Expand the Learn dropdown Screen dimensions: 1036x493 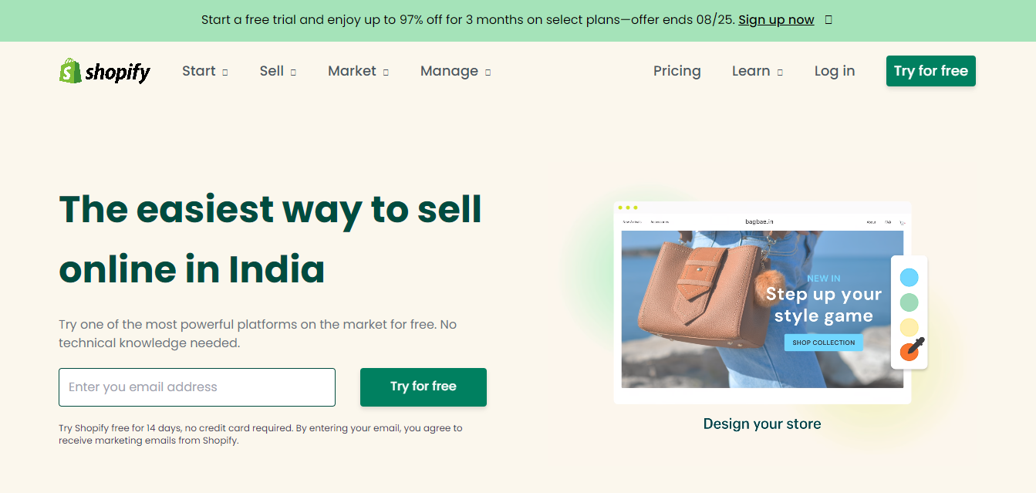coord(757,71)
